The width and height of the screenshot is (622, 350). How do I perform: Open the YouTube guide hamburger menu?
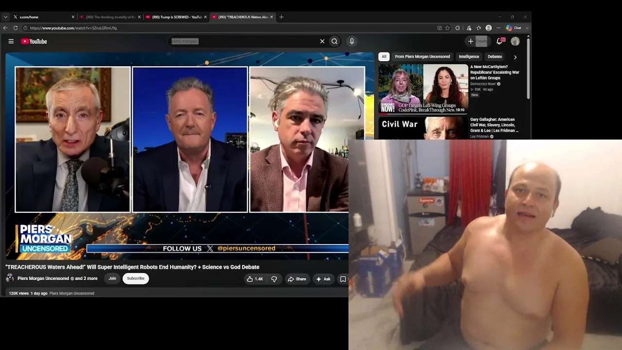[x=11, y=41]
